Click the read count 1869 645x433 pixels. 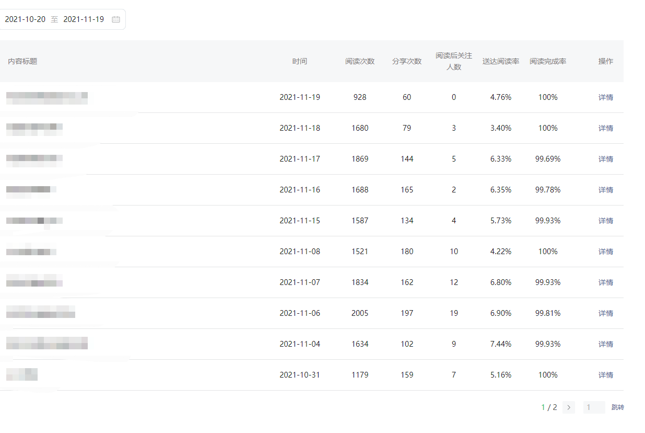[x=360, y=159]
